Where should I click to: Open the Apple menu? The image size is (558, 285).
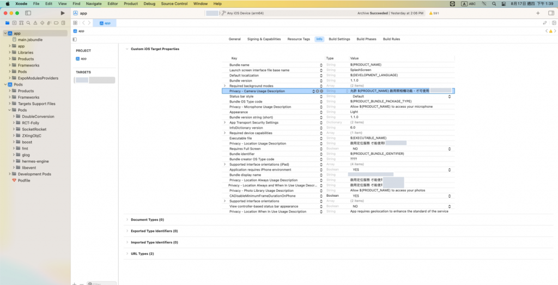(x=8, y=4)
